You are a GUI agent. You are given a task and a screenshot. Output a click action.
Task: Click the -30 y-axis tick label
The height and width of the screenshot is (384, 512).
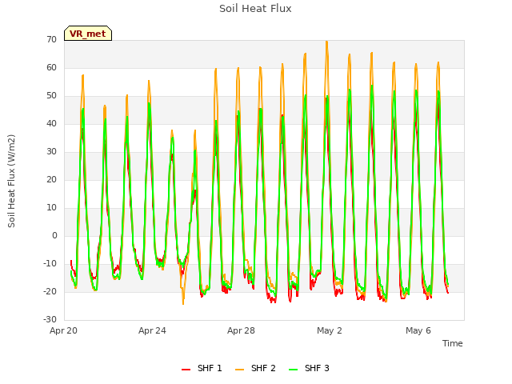(50, 319)
